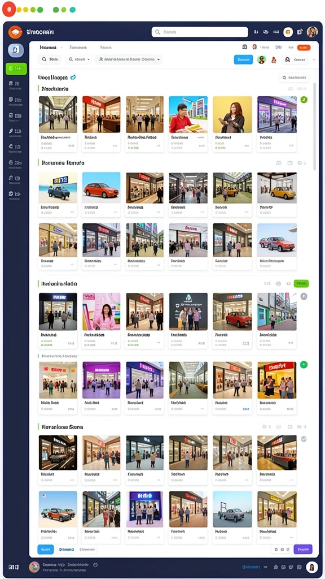Click the orange app logo in header
This screenshot has width=325, height=579.
point(15,32)
